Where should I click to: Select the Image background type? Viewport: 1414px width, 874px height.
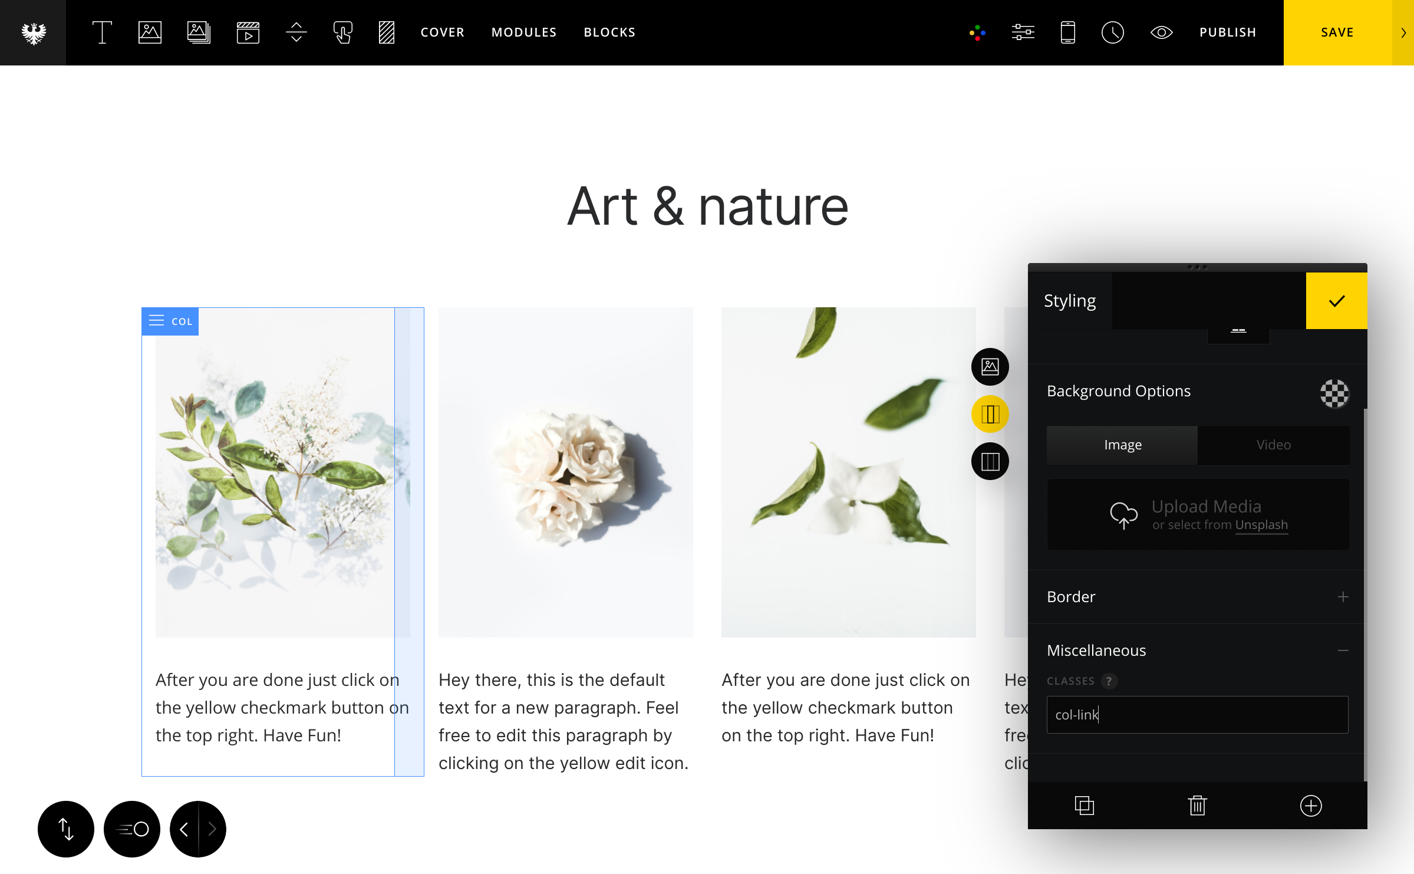click(1122, 445)
